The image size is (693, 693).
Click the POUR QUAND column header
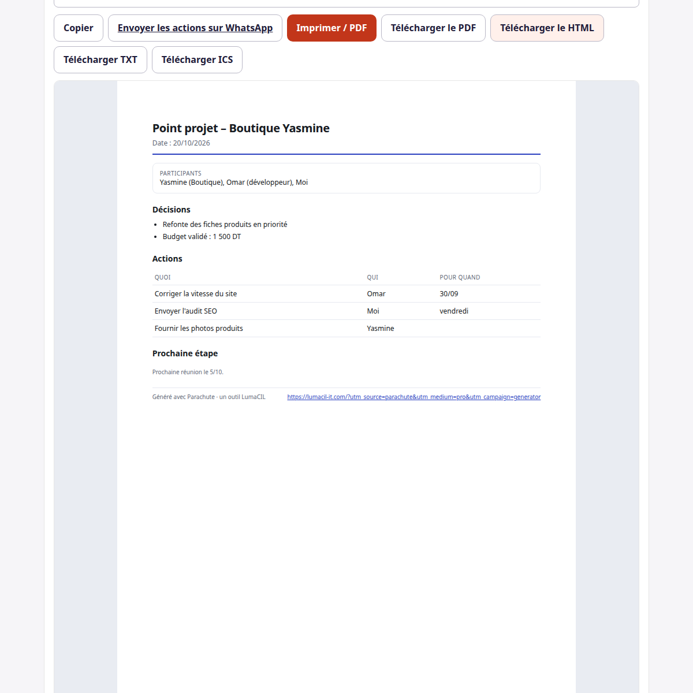pos(460,277)
